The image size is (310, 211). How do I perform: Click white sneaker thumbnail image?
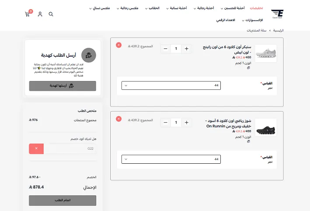coord(266,53)
